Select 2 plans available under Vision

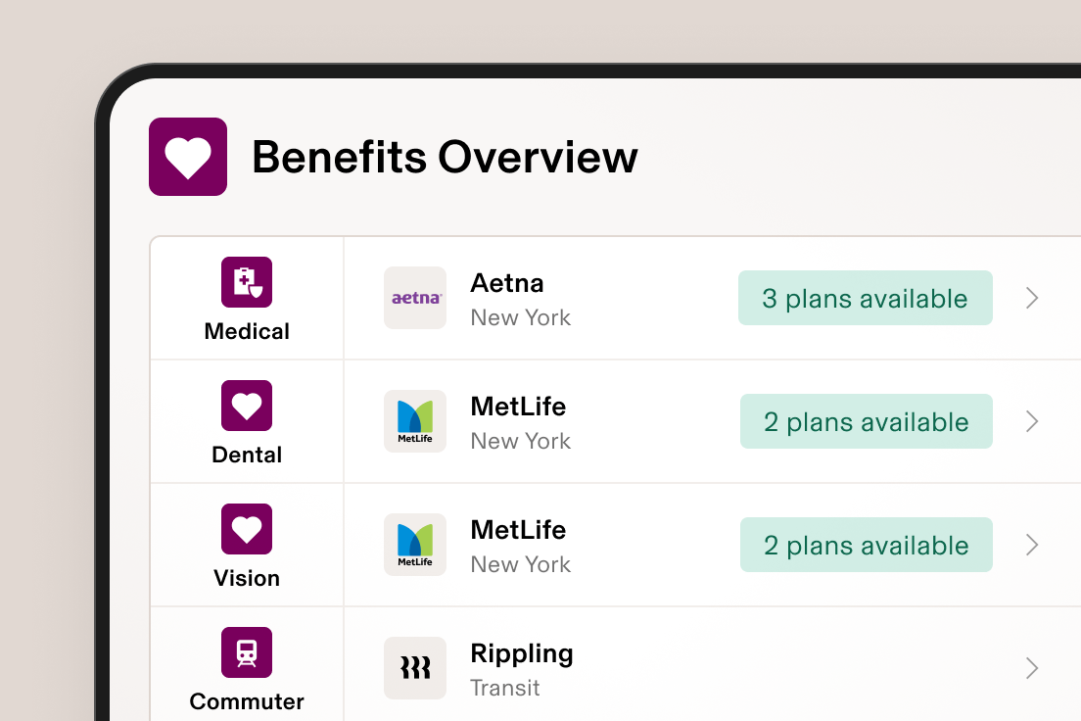click(x=866, y=545)
